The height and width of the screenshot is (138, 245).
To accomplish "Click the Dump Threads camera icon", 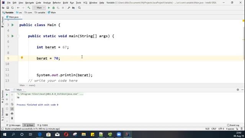I will (x=7, y=104).
